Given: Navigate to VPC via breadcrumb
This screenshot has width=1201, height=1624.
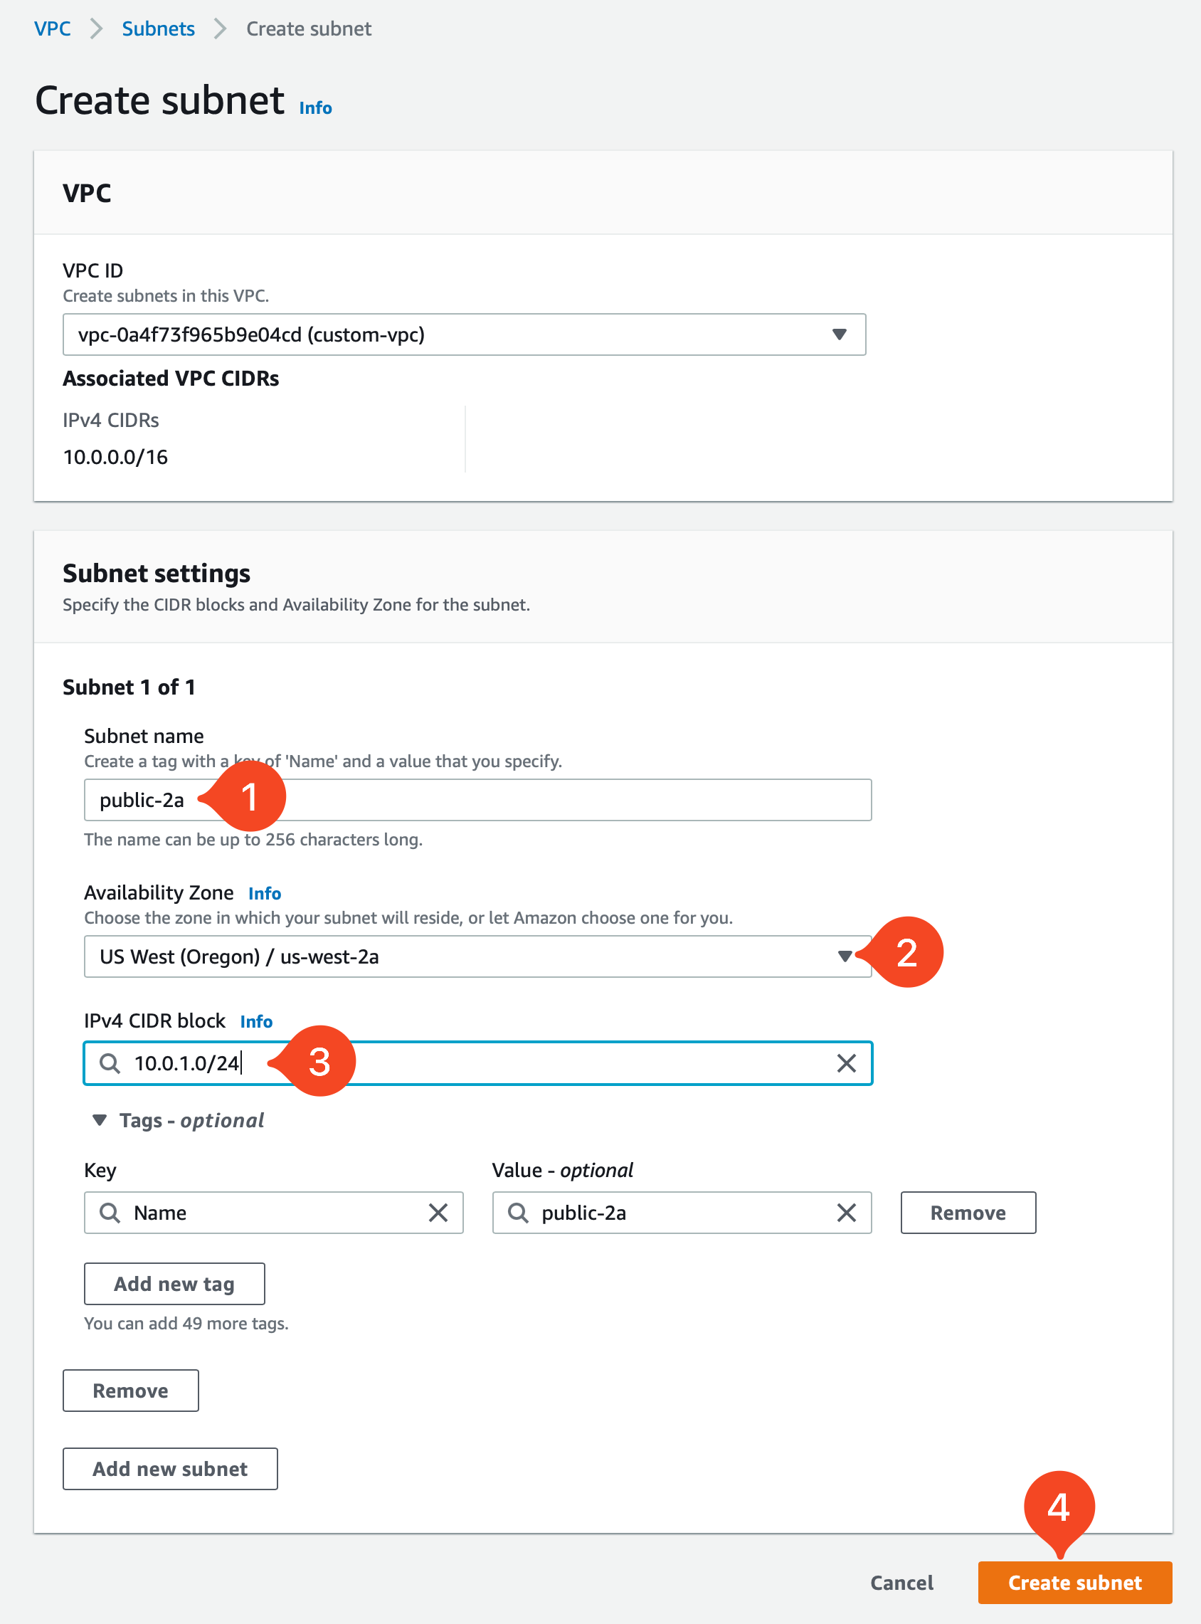Looking at the screenshot, I should pyautogui.click(x=52, y=28).
